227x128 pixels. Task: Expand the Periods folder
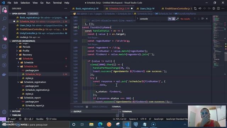tap(26, 47)
